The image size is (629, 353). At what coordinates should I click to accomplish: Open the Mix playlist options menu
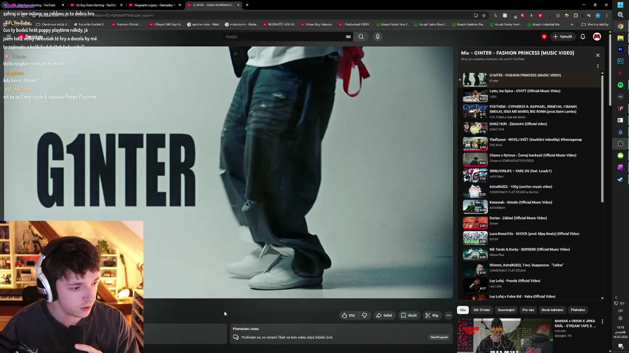click(x=598, y=66)
